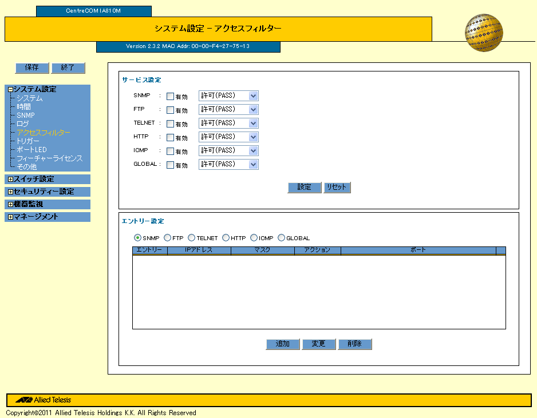537x418 pixels.
Task: Click the マスク column header
Action: [263, 250]
